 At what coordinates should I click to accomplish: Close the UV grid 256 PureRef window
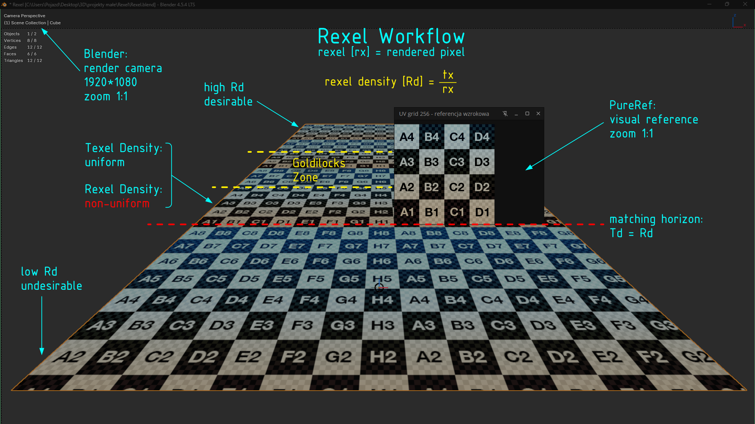pyautogui.click(x=538, y=114)
